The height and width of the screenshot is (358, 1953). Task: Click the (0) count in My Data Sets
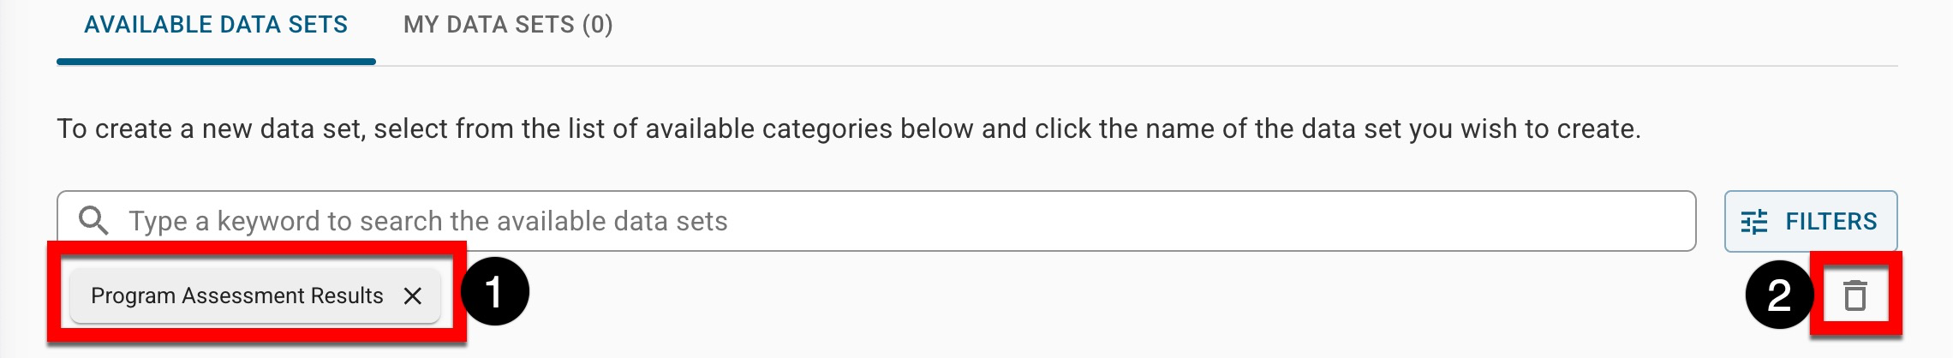click(598, 25)
